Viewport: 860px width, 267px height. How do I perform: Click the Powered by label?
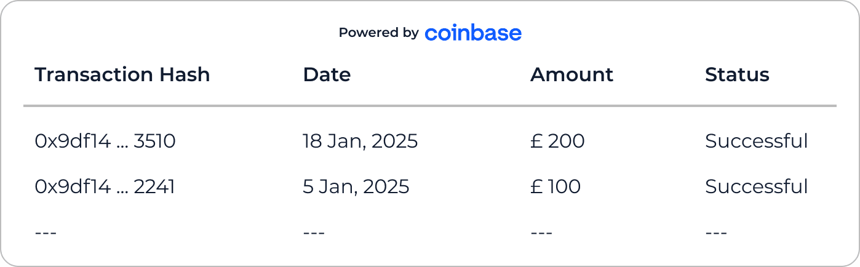(x=379, y=33)
